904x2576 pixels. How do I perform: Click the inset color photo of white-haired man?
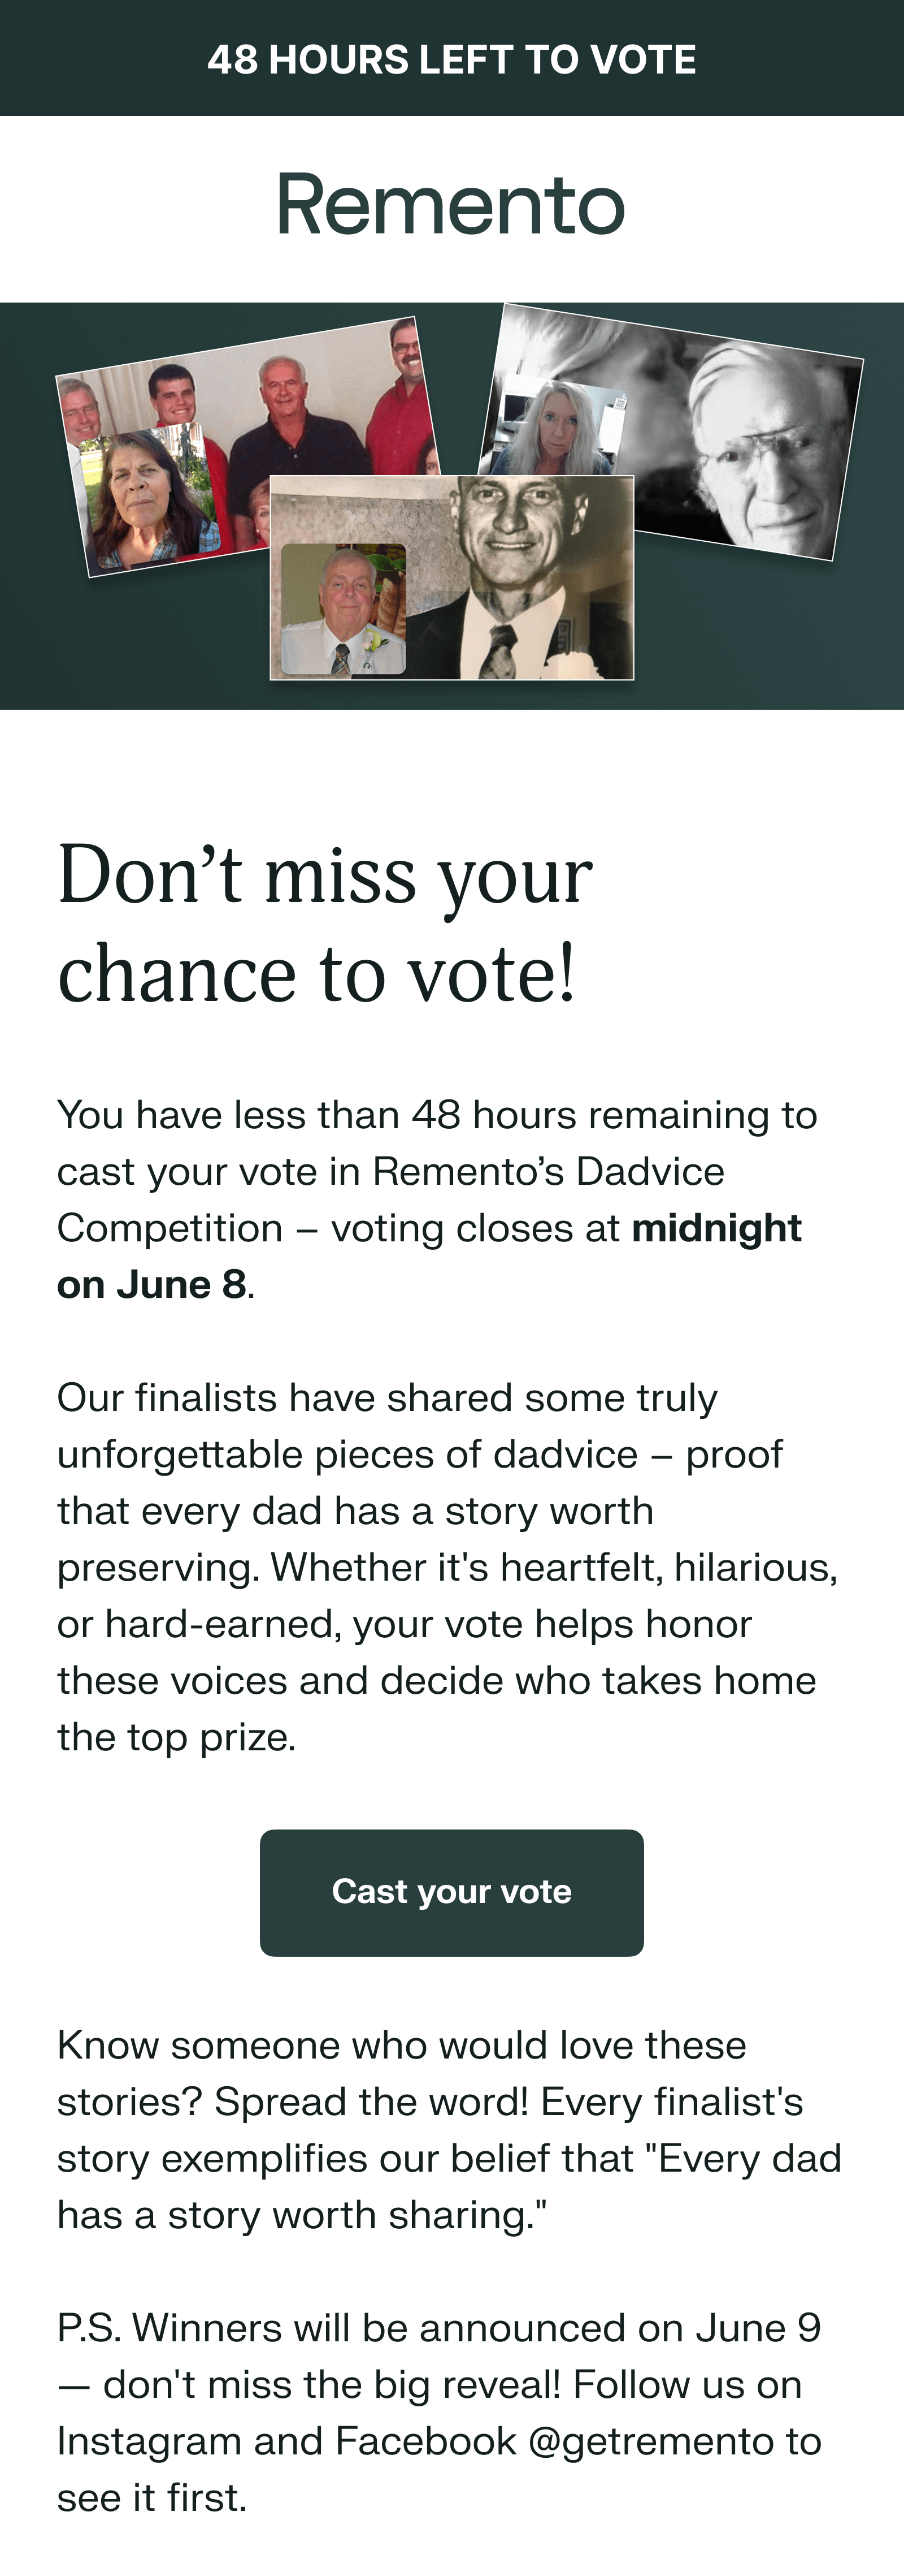click(344, 609)
